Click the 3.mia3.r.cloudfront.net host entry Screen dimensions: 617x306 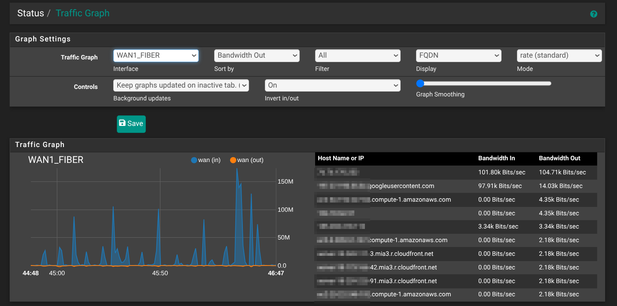pyautogui.click(x=401, y=254)
